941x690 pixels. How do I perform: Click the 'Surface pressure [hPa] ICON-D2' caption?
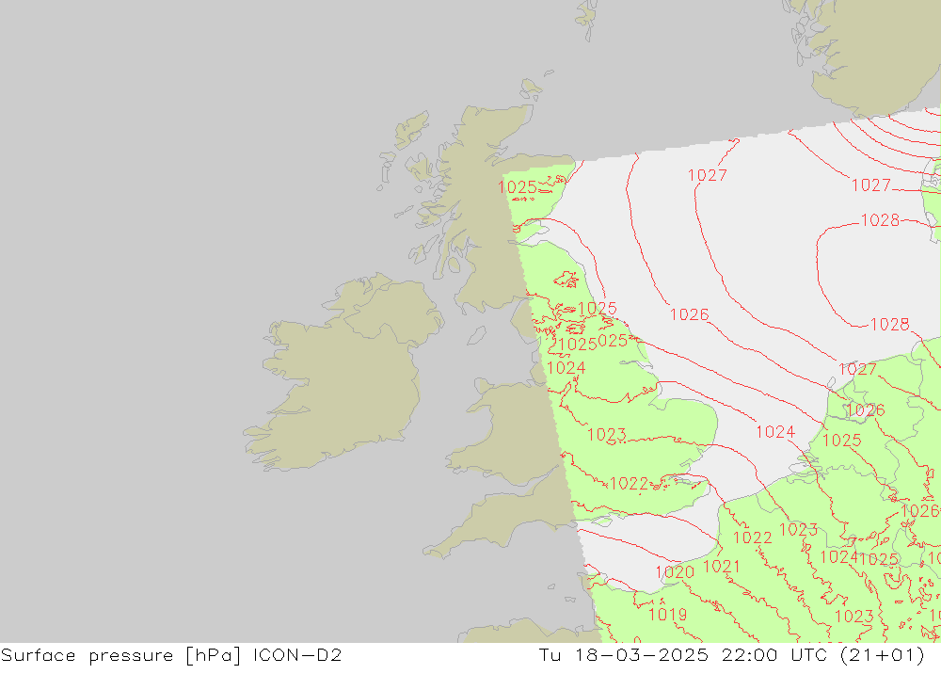171,655
